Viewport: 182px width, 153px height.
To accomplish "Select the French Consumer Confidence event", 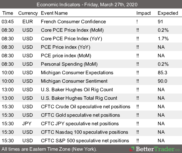I will [73, 22].
